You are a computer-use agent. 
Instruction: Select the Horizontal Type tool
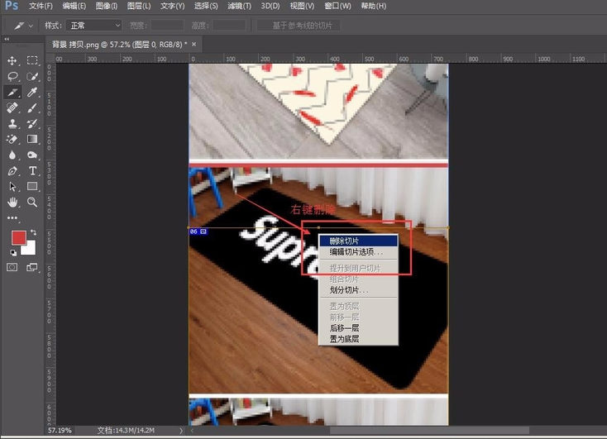point(32,170)
